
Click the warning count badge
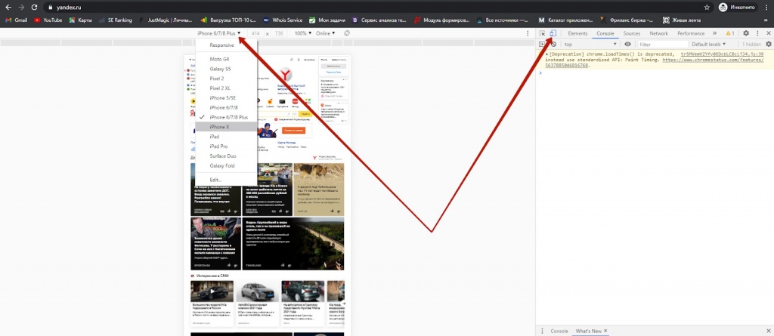point(730,33)
